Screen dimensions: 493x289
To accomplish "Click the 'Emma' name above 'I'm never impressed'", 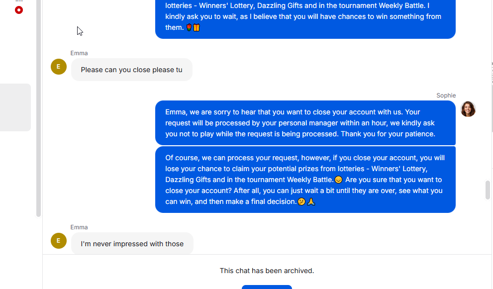I will coord(79,227).
